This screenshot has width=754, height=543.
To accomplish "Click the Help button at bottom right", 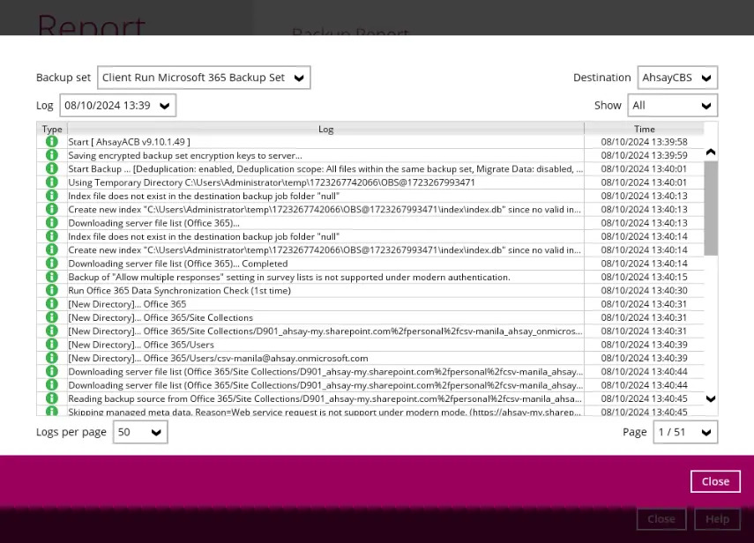I will [717, 518].
